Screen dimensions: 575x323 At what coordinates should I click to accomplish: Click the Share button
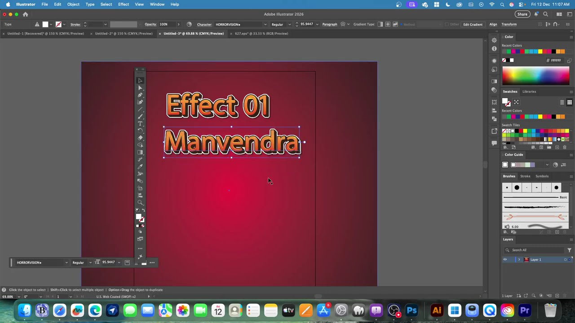point(522,14)
